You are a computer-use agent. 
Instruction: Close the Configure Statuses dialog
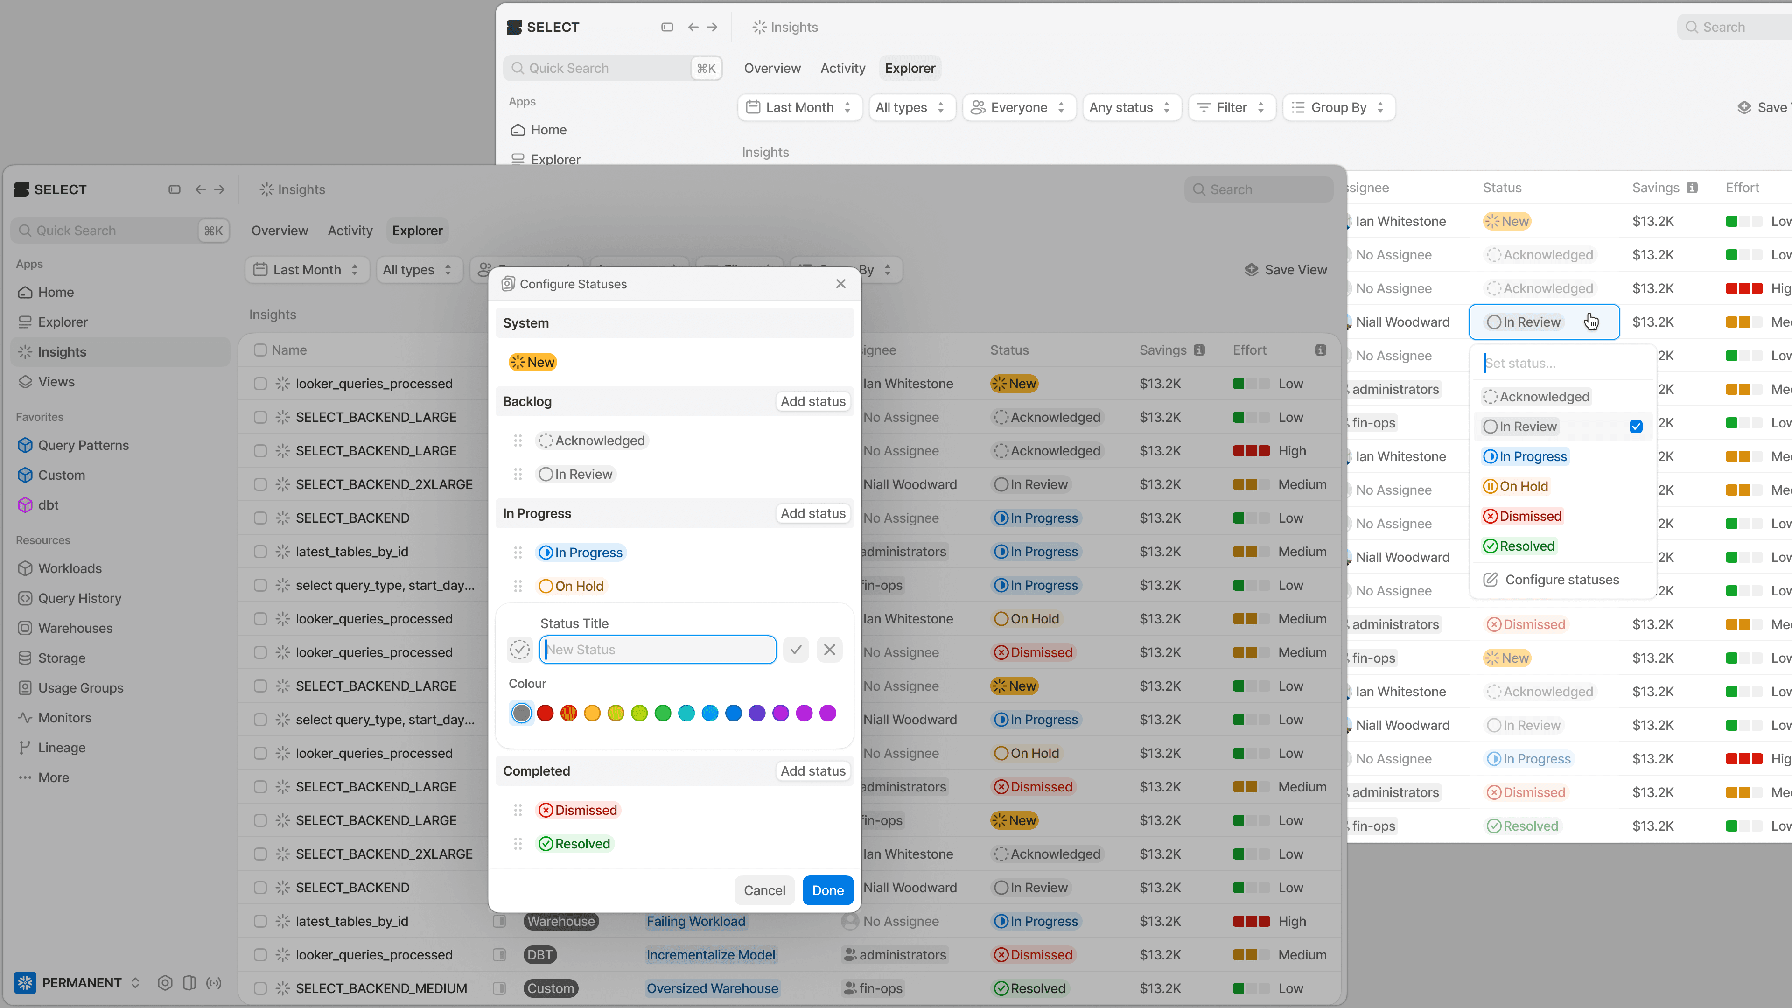pos(840,284)
